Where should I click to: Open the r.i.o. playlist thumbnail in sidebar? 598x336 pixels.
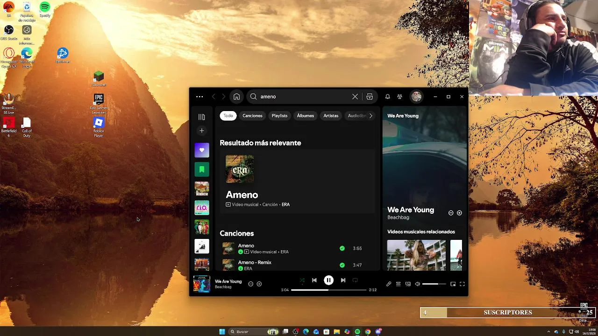point(202,208)
